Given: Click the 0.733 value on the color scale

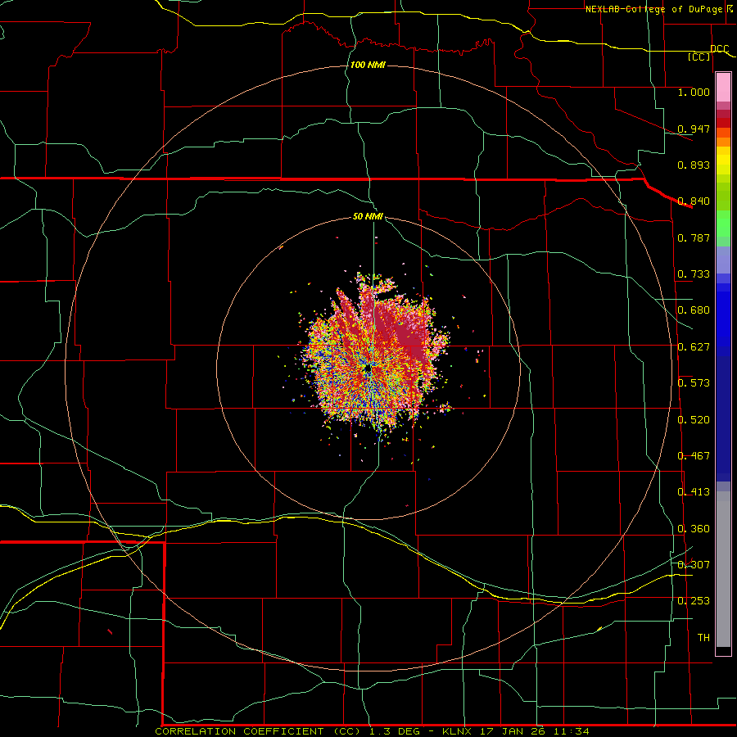Looking at the screenshot, I should [x=694, y=274].
